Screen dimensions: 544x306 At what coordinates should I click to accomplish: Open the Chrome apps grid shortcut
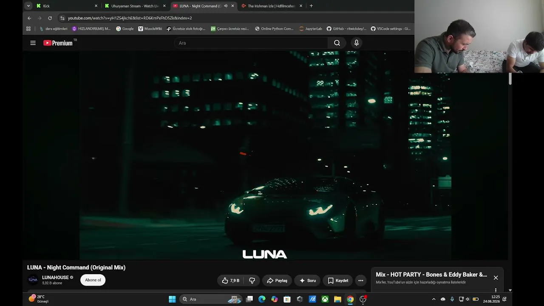(28, 29)
